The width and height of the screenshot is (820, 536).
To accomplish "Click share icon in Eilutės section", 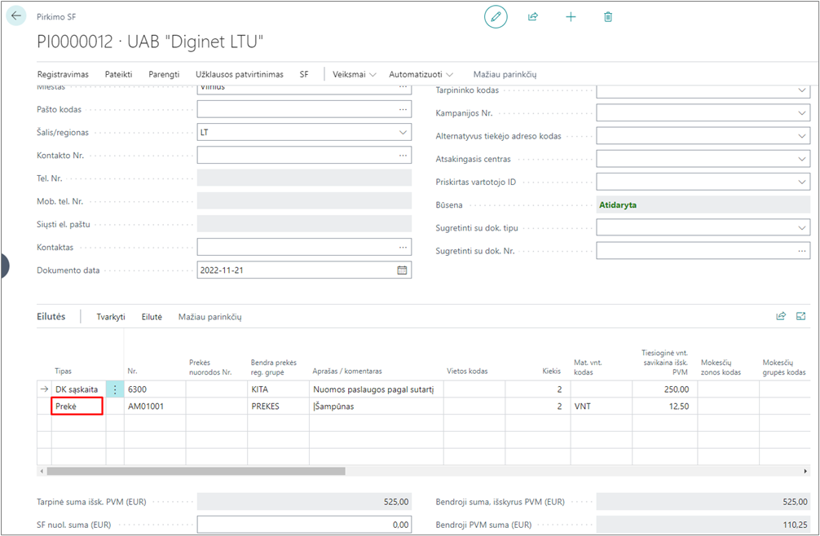I will click(781, 316).
